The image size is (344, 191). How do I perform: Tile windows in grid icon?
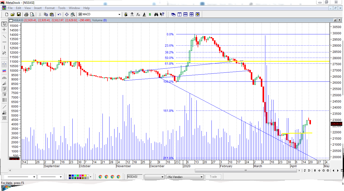191,15
